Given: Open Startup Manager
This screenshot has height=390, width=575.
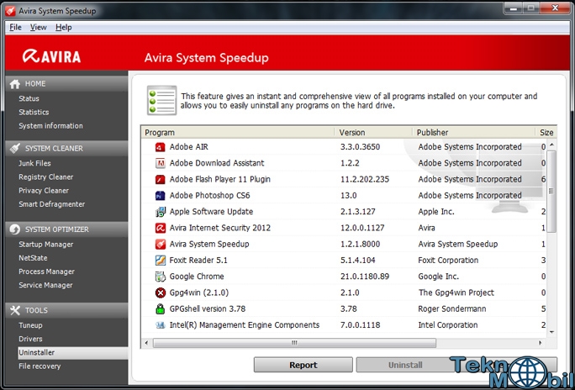Looking at the screenshot, I should click(46, 245).
